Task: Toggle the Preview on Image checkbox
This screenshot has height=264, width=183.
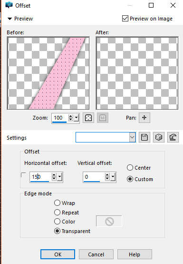Action: pos(125,19)
